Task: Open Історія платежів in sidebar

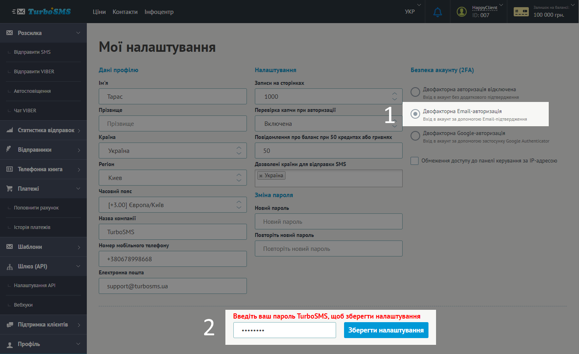Action: (x=32, y=227)
